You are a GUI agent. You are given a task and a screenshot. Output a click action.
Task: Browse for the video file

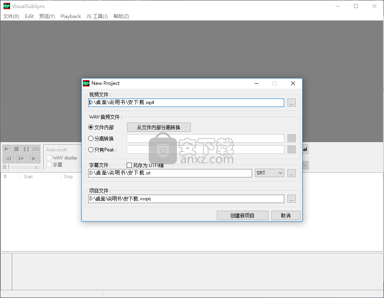291,103
